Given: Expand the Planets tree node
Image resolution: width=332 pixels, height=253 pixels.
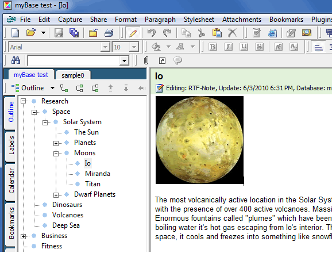Looking at the screenshot, I should pyautogui.click(x=56, y=143).
